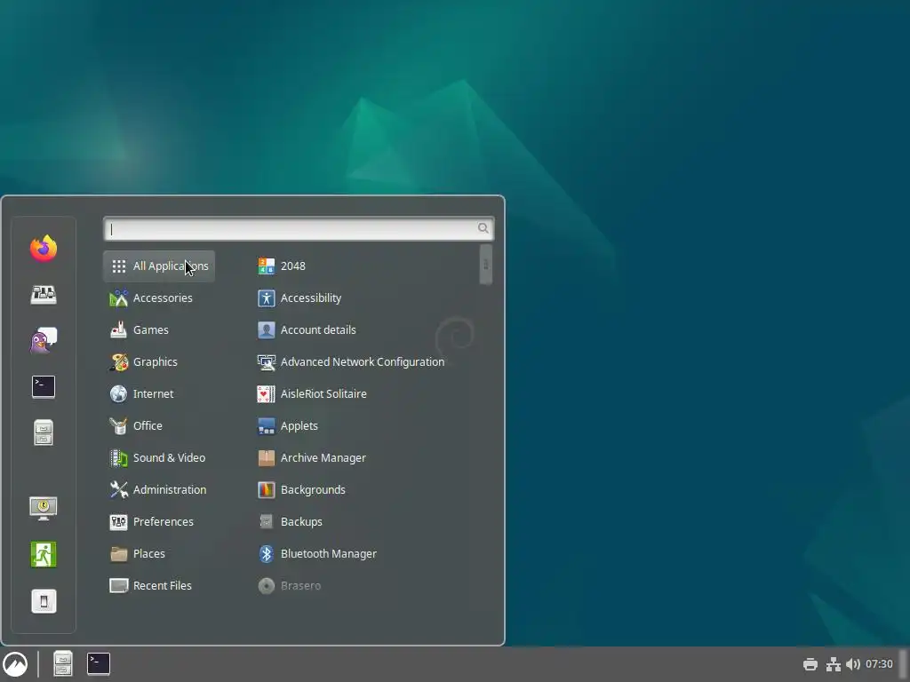Select the Office category
This screenshot has width=910, height=682.
coord(159,425)
